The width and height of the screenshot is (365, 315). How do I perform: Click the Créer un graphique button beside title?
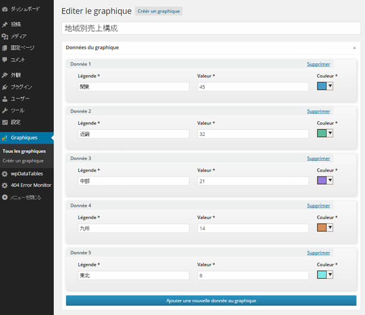click(x=159, y=11)
